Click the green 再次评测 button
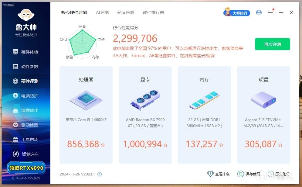 [x=272, y=44]
